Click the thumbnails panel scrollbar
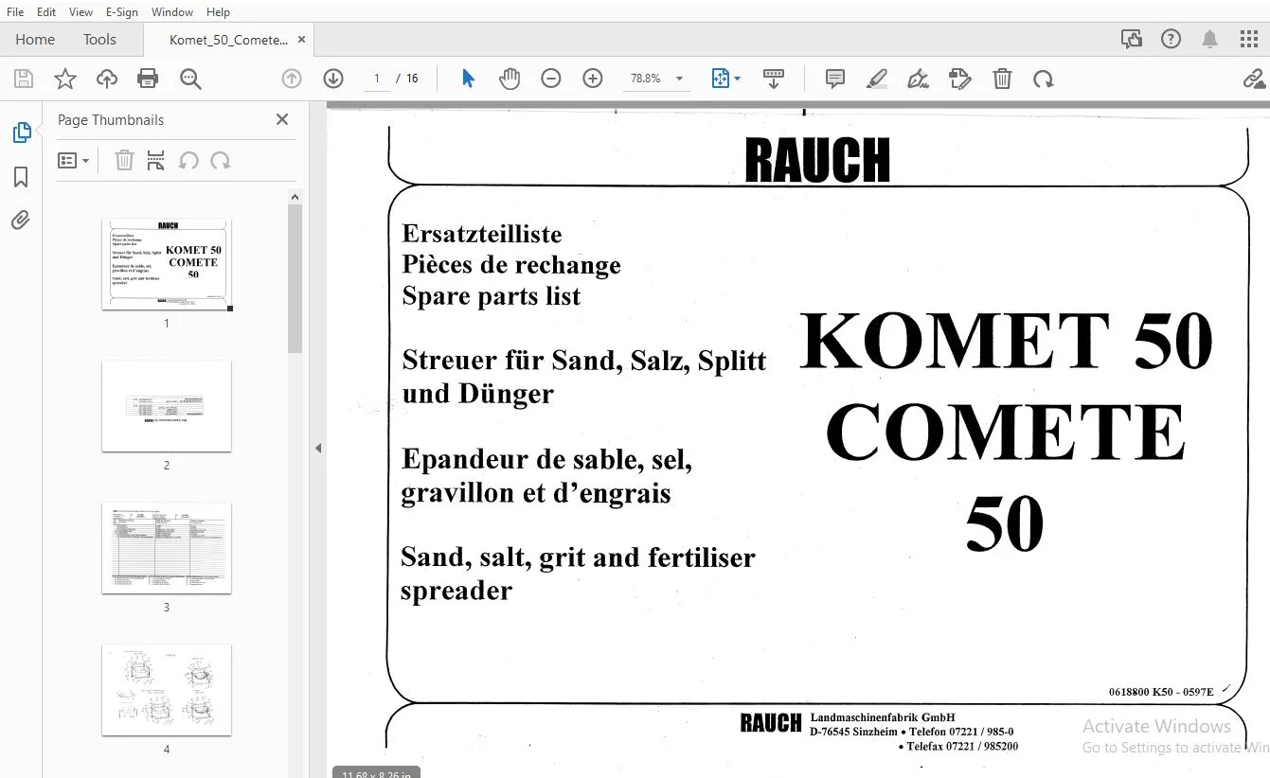The width and height of the screenshot is (1270, 778). point(295,278)
